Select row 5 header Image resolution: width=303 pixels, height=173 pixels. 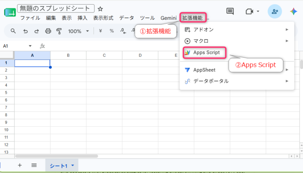click(x=6, y=93)
